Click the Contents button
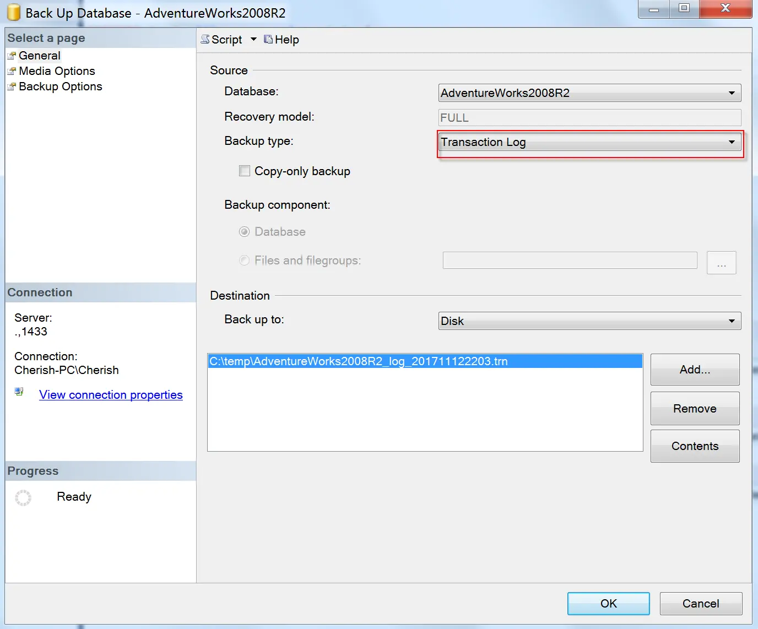Image resolution: width=758 pixels, height=629 pixels. [x=695, y=446]
